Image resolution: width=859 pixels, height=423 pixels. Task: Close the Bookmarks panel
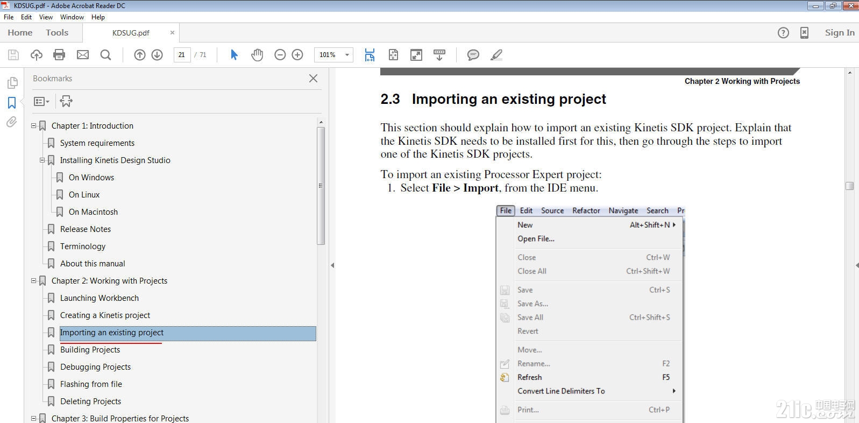click(x=313, y=79)
